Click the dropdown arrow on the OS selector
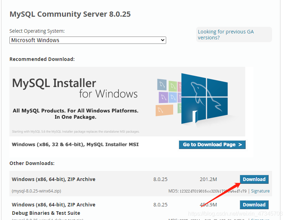Screen dimensions: 286x220 [x=162, y=40]
